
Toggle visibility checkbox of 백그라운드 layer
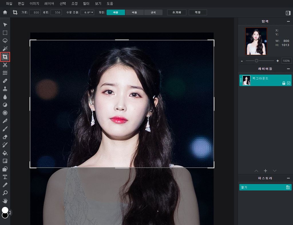coord(288,83)
